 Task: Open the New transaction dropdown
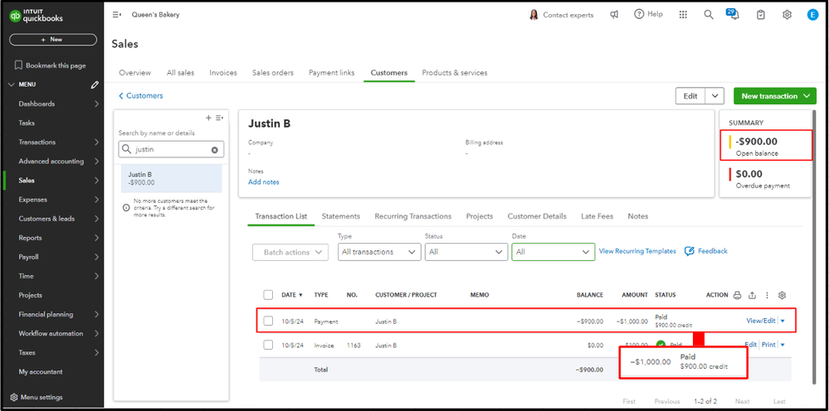click(x=775, y=96)
